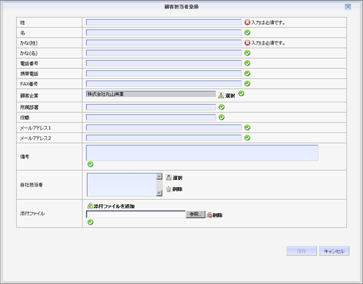Click green check icon under attachment file field
The image size is (363, 284).
[x=90, y=222]
